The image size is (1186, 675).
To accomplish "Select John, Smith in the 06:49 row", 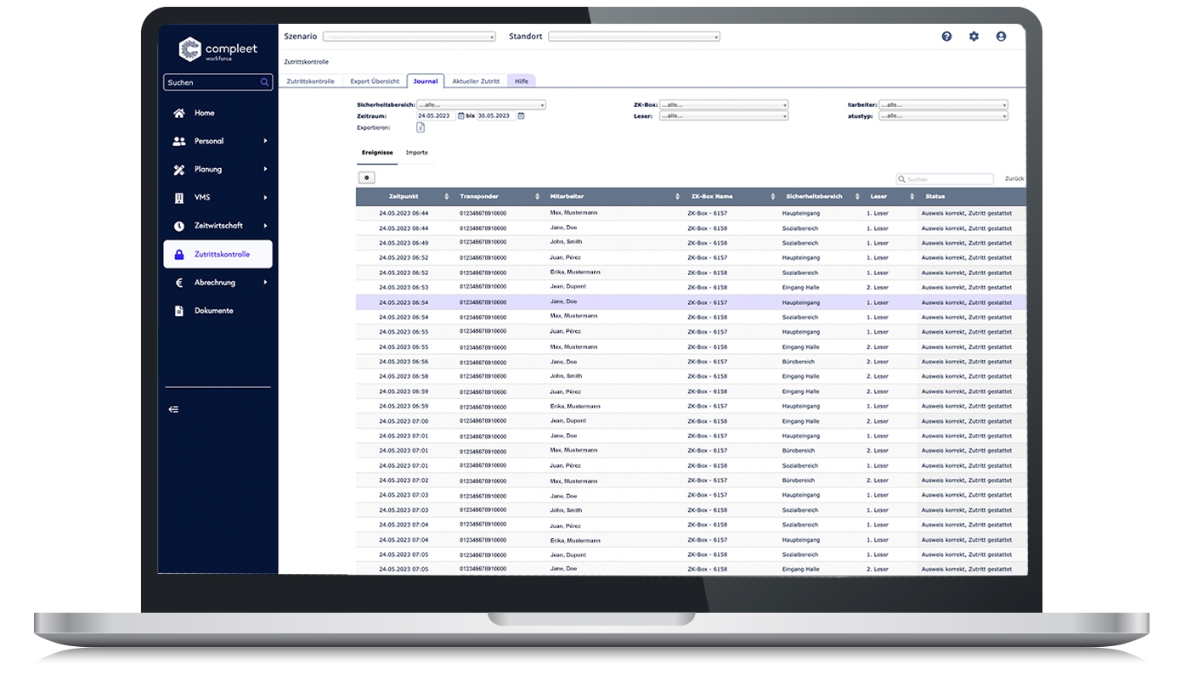I will [x=566, y=242].
